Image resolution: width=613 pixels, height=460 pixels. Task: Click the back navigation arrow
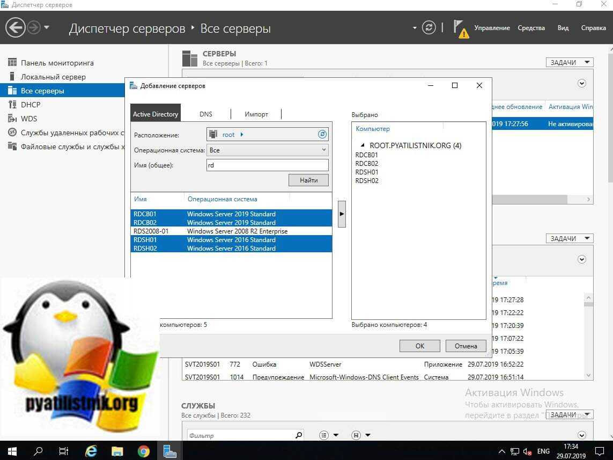(16, 27)
